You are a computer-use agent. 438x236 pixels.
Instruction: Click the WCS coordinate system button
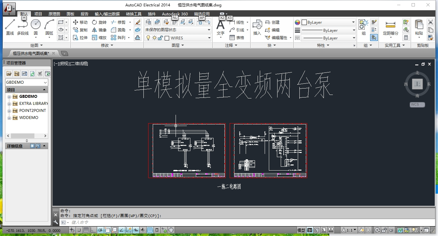417,105
